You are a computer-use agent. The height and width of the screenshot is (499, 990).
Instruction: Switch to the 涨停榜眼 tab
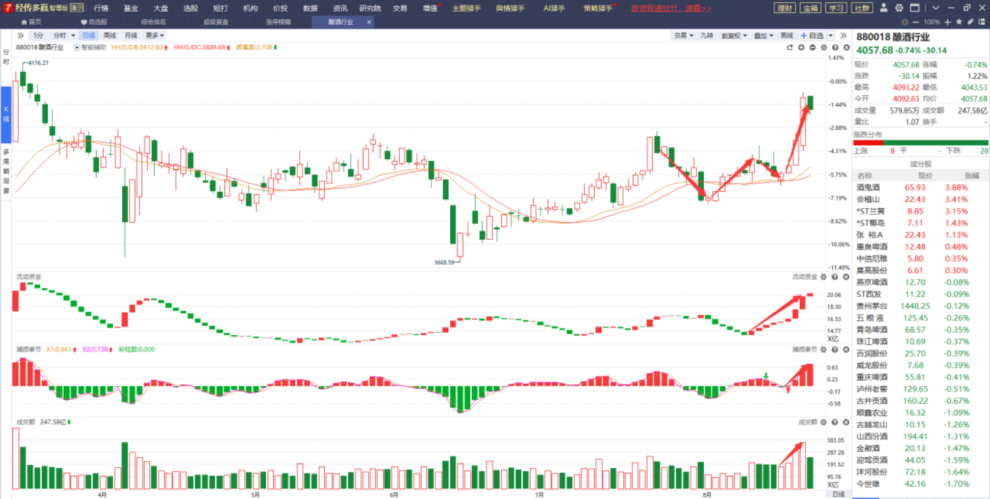click(278, 22)
